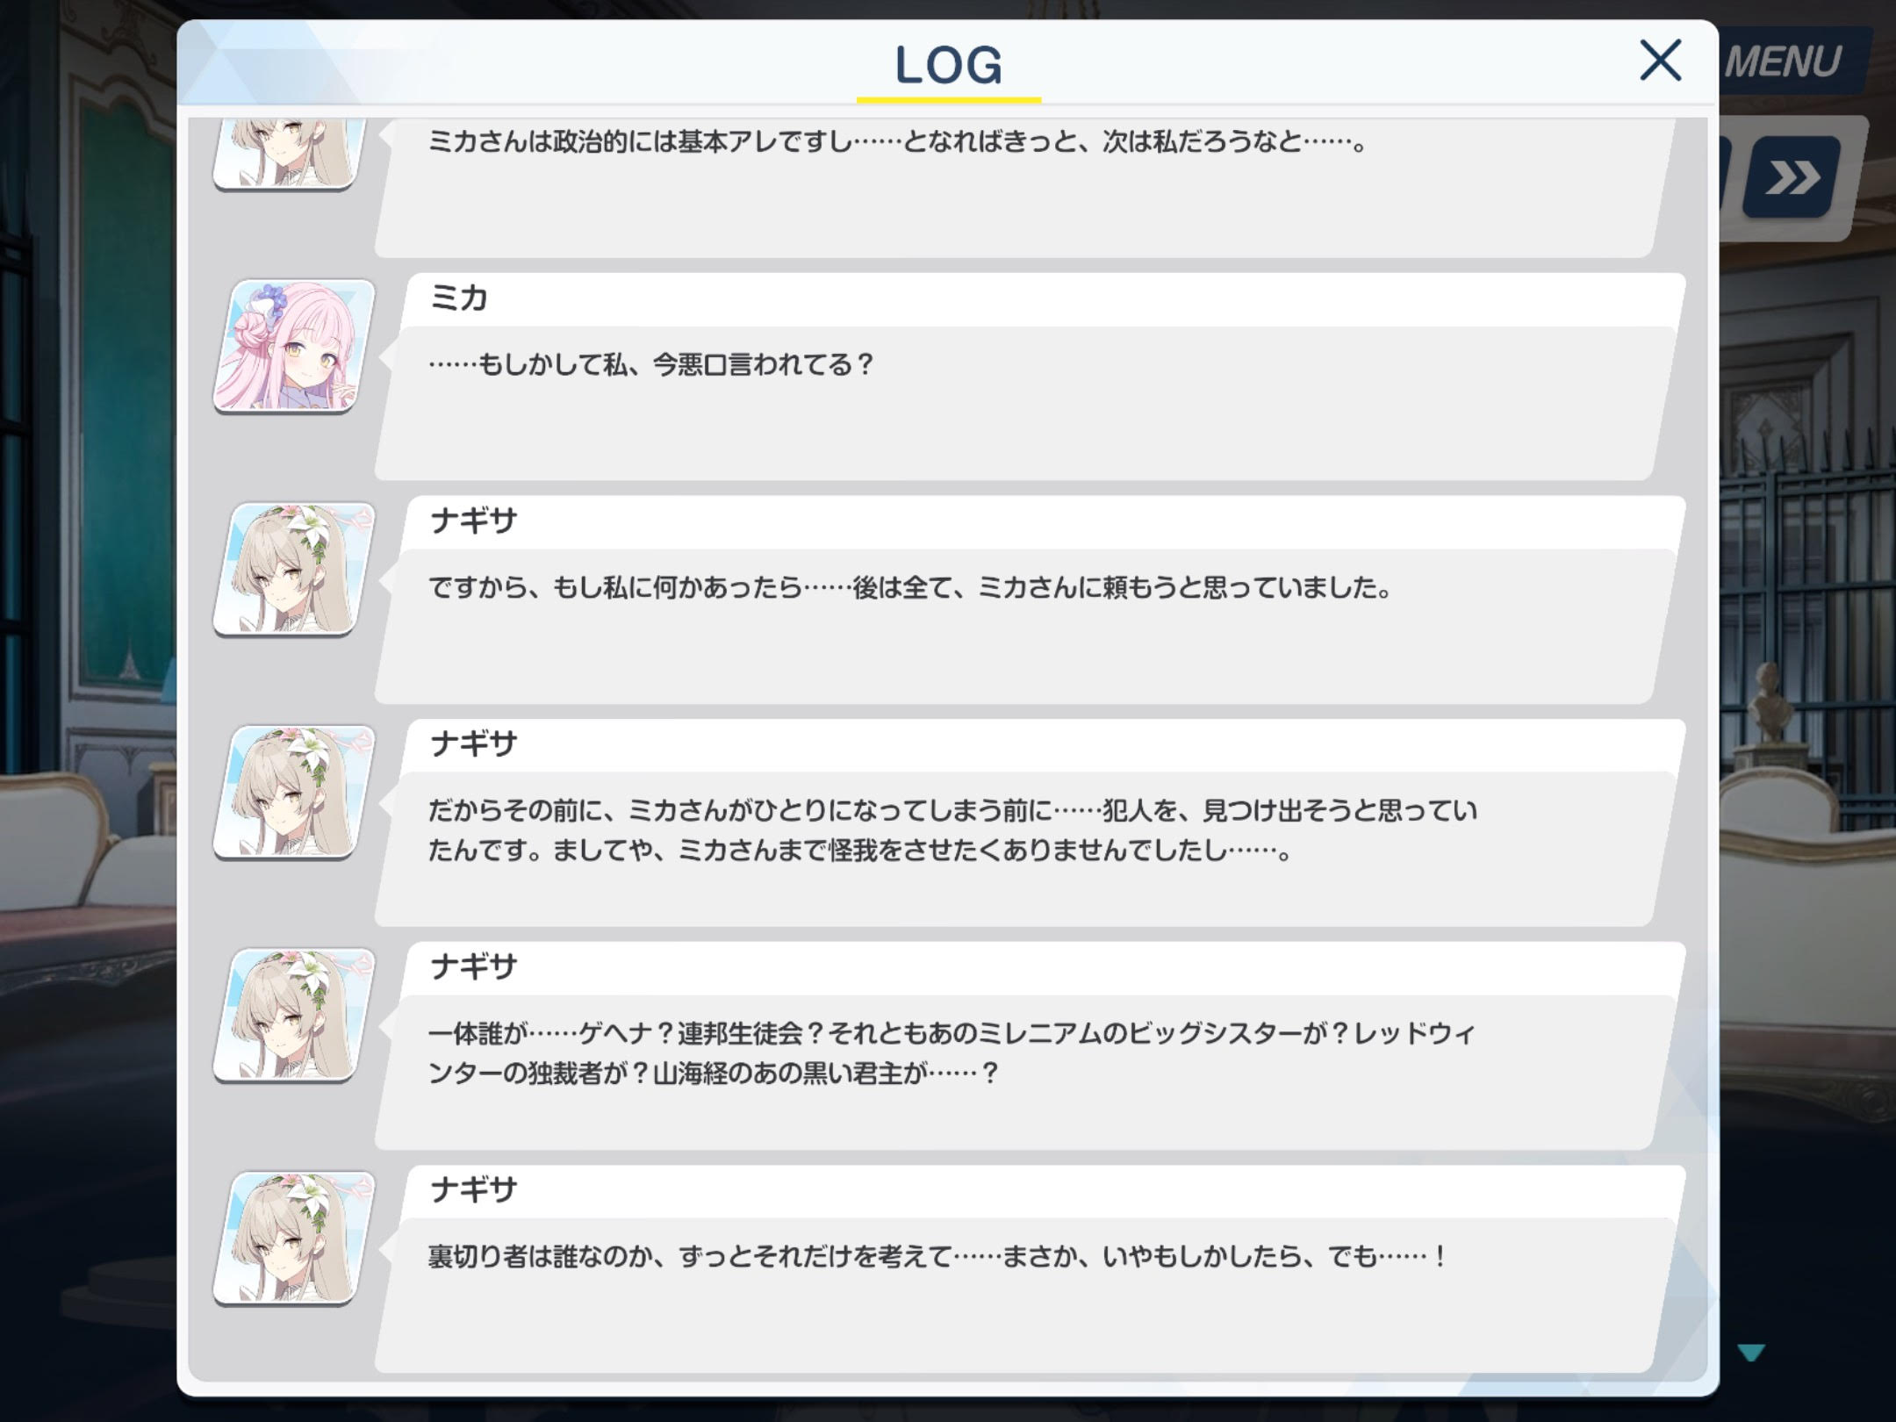Click the ミカ speaker name label
The image size is (1896, 1422).
pos(458,298)
